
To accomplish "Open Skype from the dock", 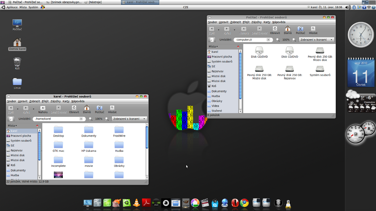I will (x=215, y=203).
